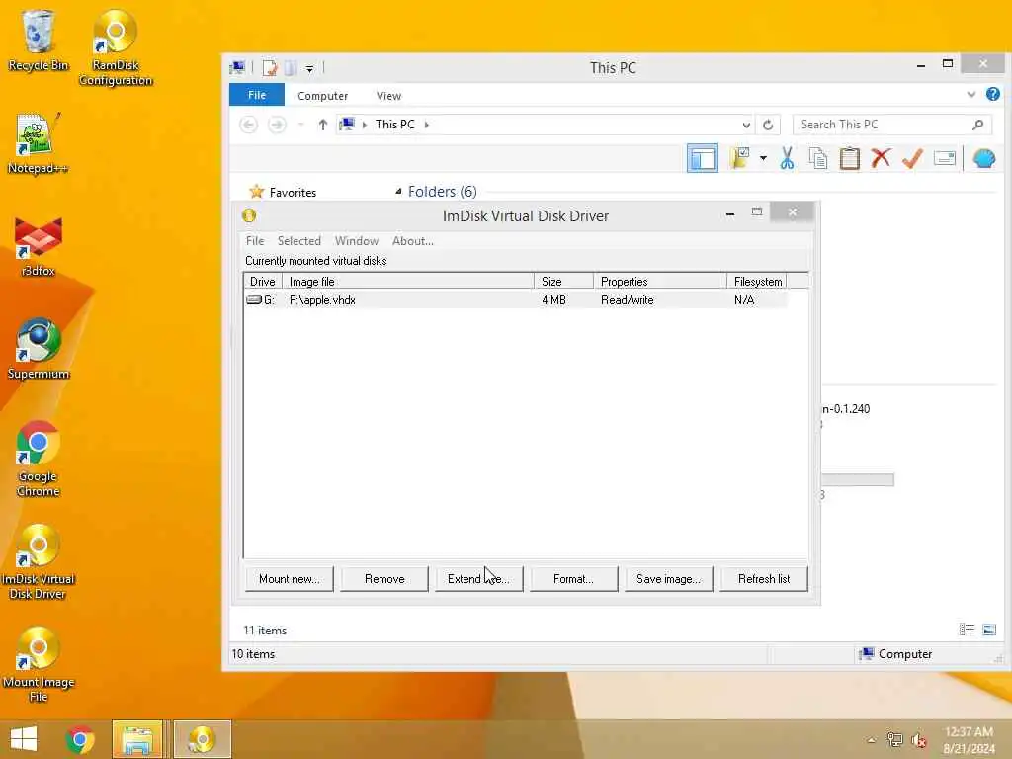1012x759 pixels.
Task: Select the RamDisk Configuration desktop icon
Action: pyautogui.click(x=116, y=47)
